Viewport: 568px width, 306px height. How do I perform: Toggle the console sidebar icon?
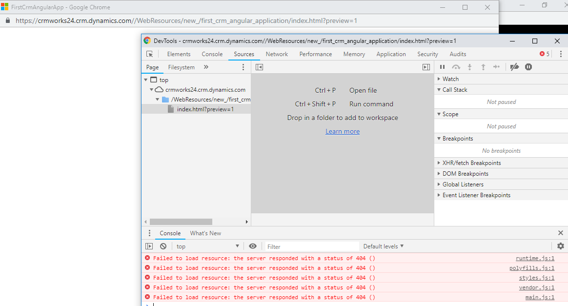click(149, 246)
